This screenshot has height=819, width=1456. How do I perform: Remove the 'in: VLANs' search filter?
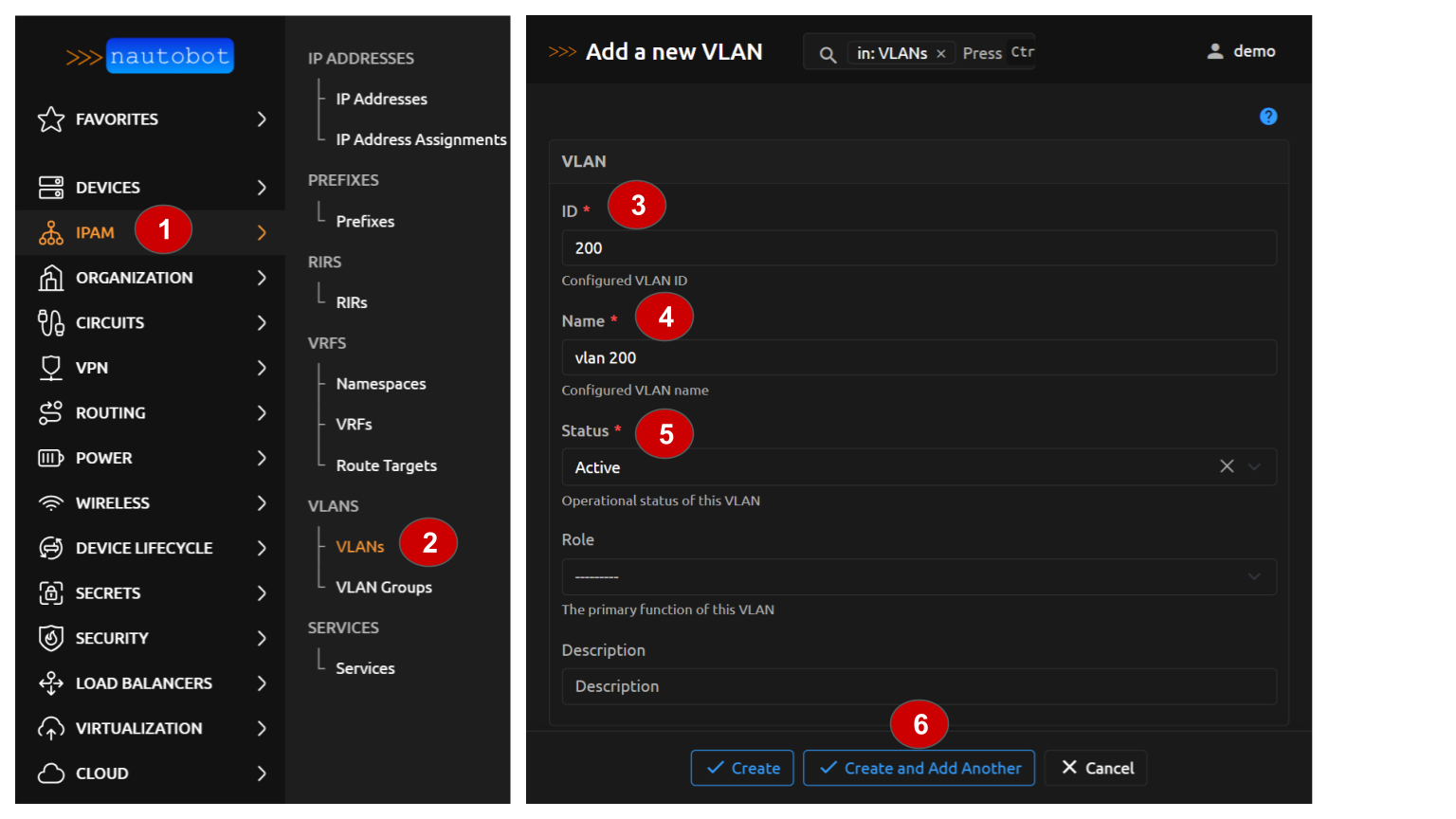(x=941, y=54)
